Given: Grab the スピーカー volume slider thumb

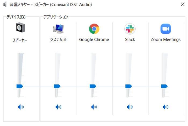Looking at the screenshot, I should point(20,86).
